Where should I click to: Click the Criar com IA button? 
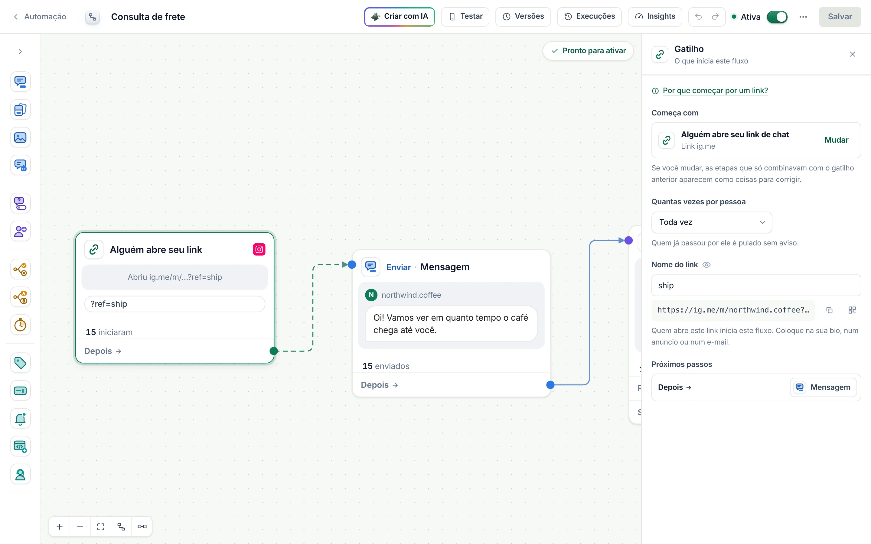coord(399,17)
